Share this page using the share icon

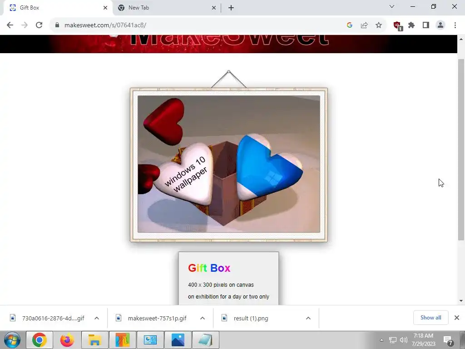click(364, 25)
